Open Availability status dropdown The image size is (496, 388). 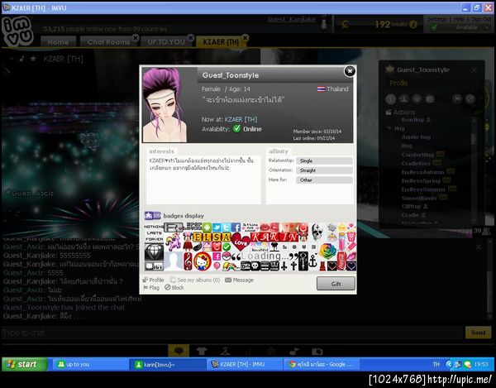click(x=460, y=27)
